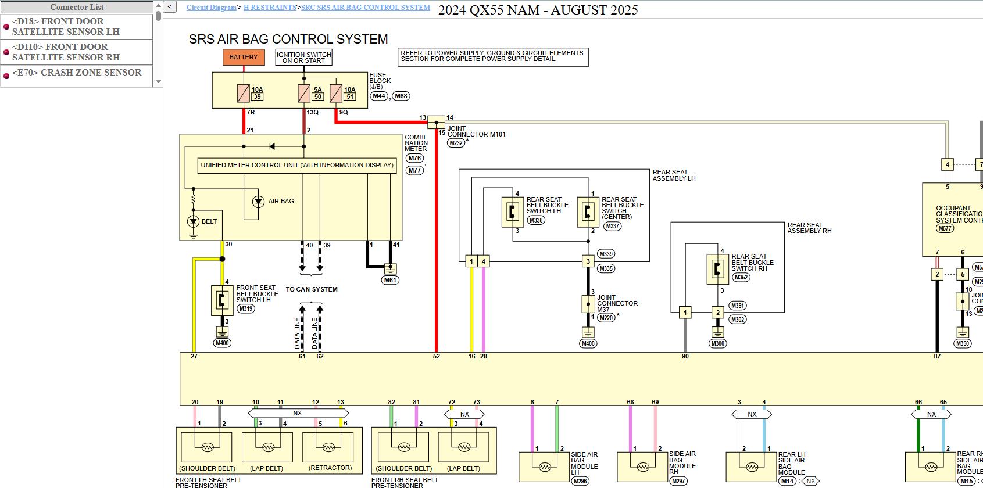Click the front RH lap belt squib symbol

tap(464, 448)
